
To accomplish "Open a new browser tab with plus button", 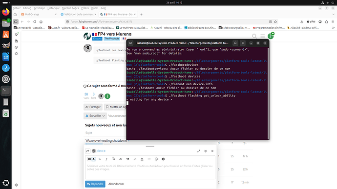I will tap(141, 14).
